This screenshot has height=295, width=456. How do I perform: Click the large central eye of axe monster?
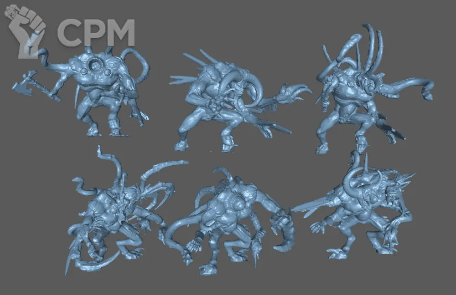pyautogui.click(x=97, y=66)
